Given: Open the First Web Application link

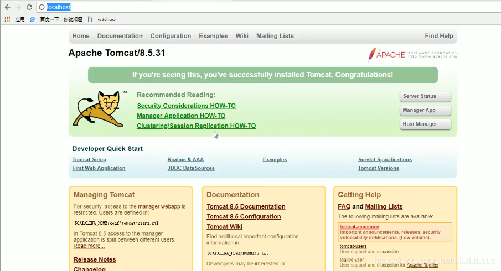Looking at the screenshot, I should click(99, 168).
